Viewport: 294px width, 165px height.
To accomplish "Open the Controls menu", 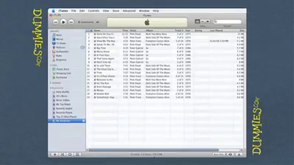I will pyautogui.click(x=94, y=11).
